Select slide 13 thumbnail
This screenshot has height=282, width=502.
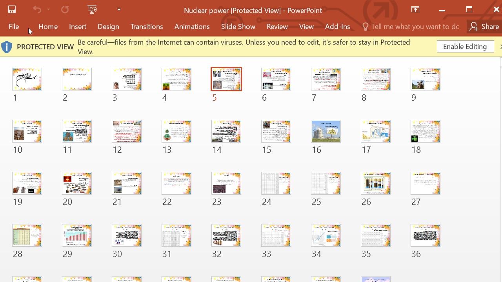coord(176,131)
